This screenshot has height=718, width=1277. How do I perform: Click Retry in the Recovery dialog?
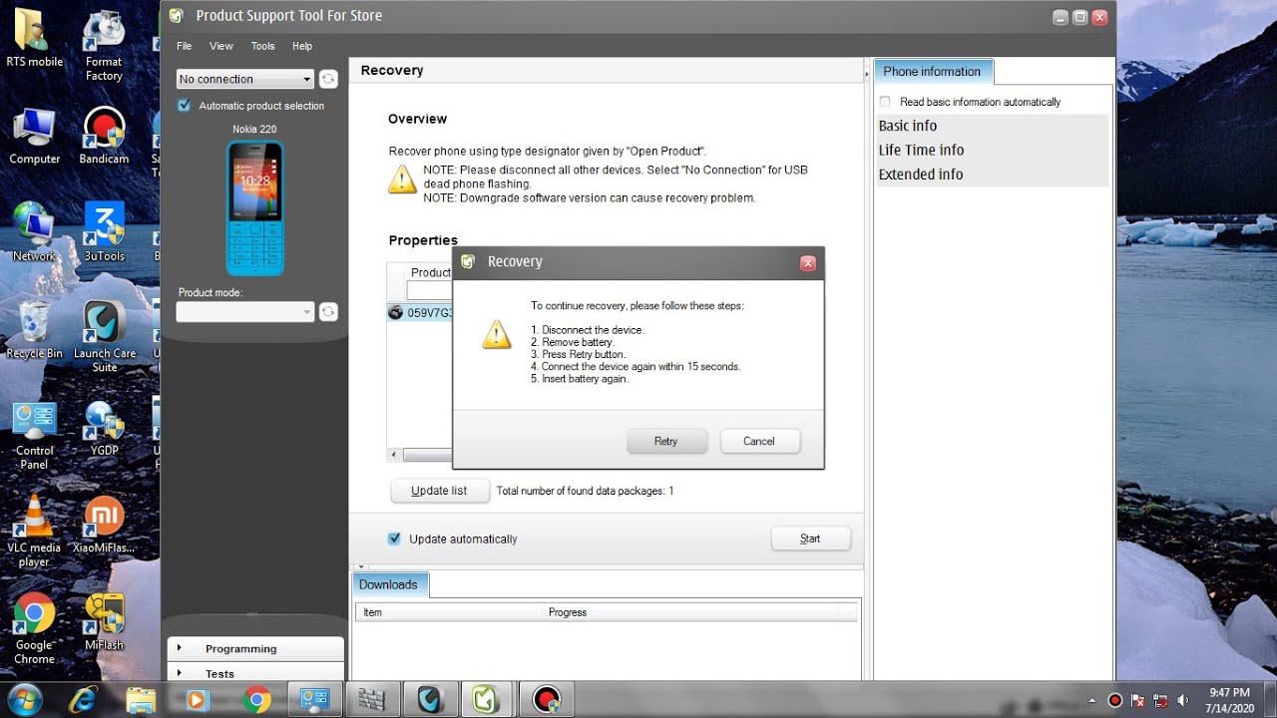[666, 441]
